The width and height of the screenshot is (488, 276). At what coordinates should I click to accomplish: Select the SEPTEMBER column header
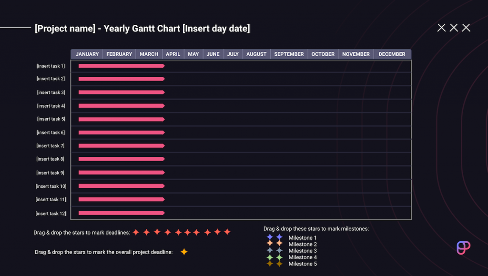click(x=289, y=54)
